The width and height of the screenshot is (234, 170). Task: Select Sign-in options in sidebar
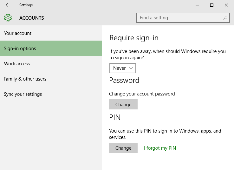[x=51, y=48]
